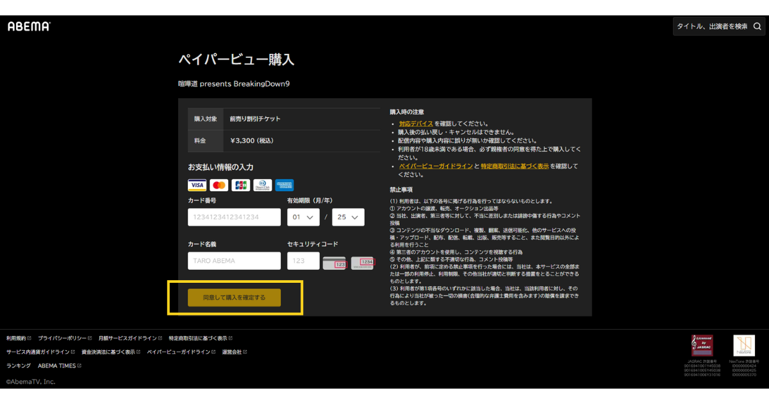Click the JCB card icon
This screenshot has height=404, width=769.
241,185
